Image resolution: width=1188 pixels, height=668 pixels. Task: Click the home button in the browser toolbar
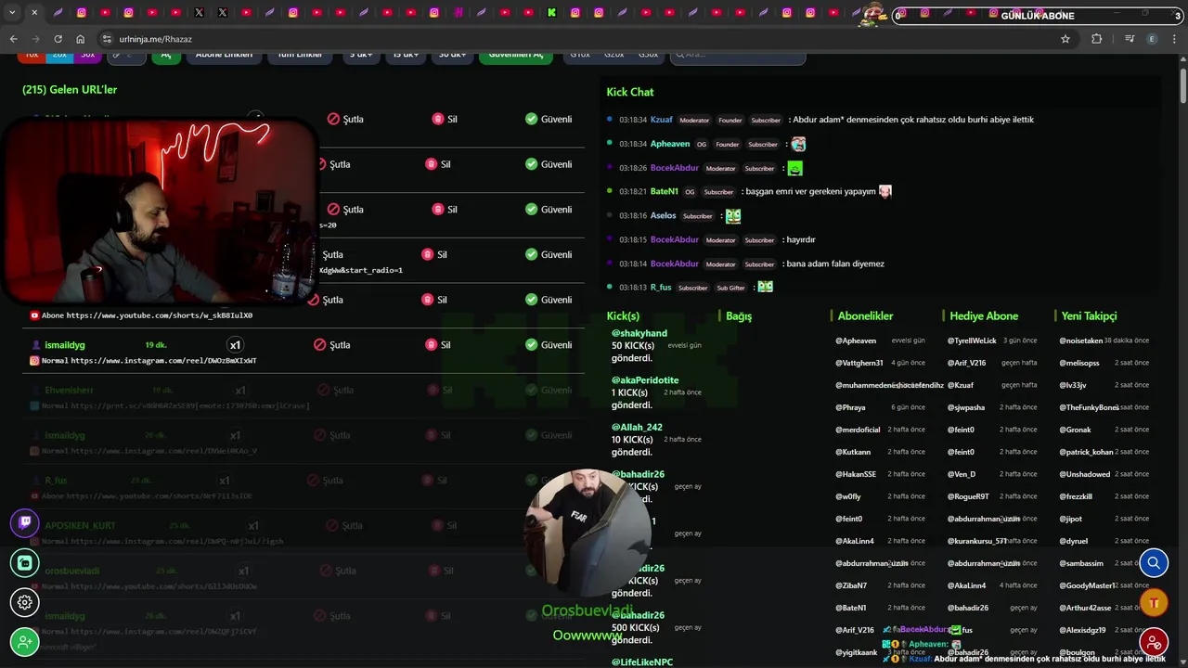click(x=81, y=39)
